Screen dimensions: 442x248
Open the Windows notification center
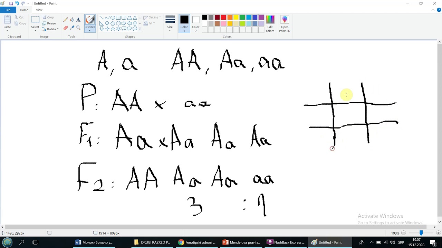pyautogui.click(x=433, y=242)
